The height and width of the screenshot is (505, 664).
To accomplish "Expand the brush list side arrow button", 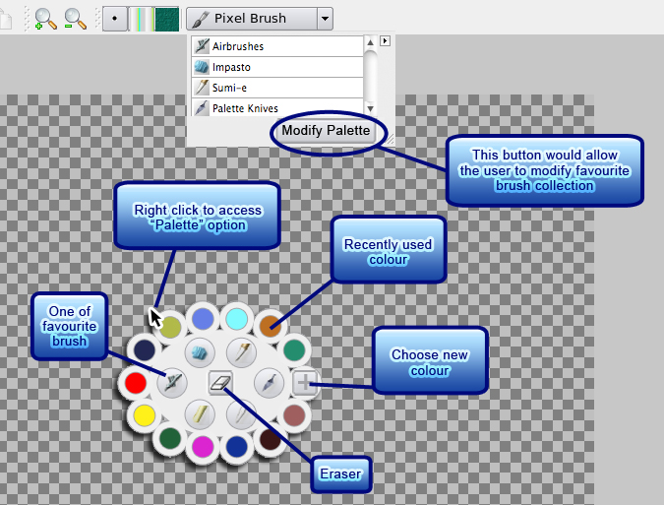I will [x=386, y=41].
